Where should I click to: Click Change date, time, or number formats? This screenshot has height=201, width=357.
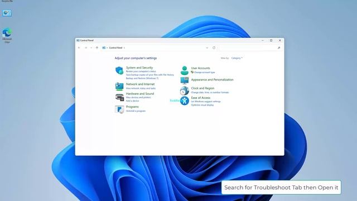point(210,92)
